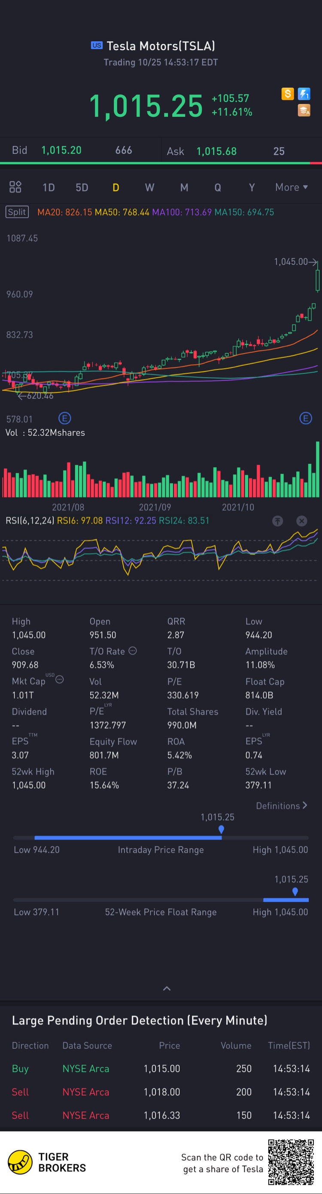Open the chart layout grid icon
The width and height of the screenshot is (322, 1194).
[15, 187]
